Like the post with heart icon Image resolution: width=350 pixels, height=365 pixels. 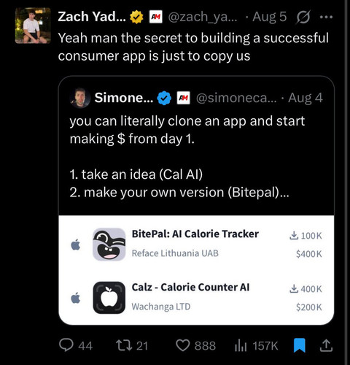183,345
